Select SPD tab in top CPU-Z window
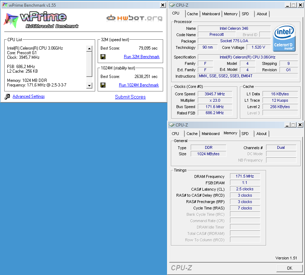The image size is (305, 275). 245,14
